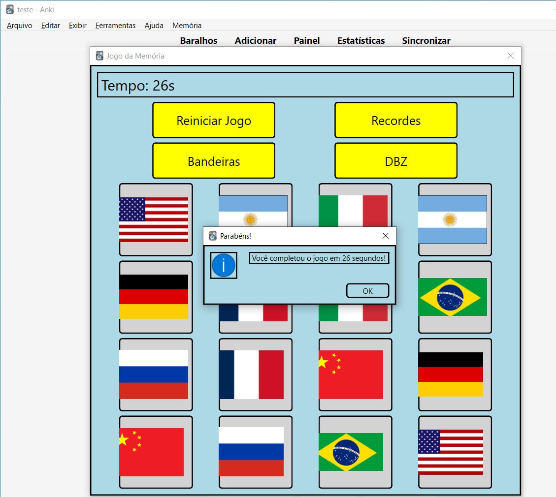Viewport: 556px width, 497px height.
Task: Click the blue info icon in the dialog
Action: pos(224,265)
